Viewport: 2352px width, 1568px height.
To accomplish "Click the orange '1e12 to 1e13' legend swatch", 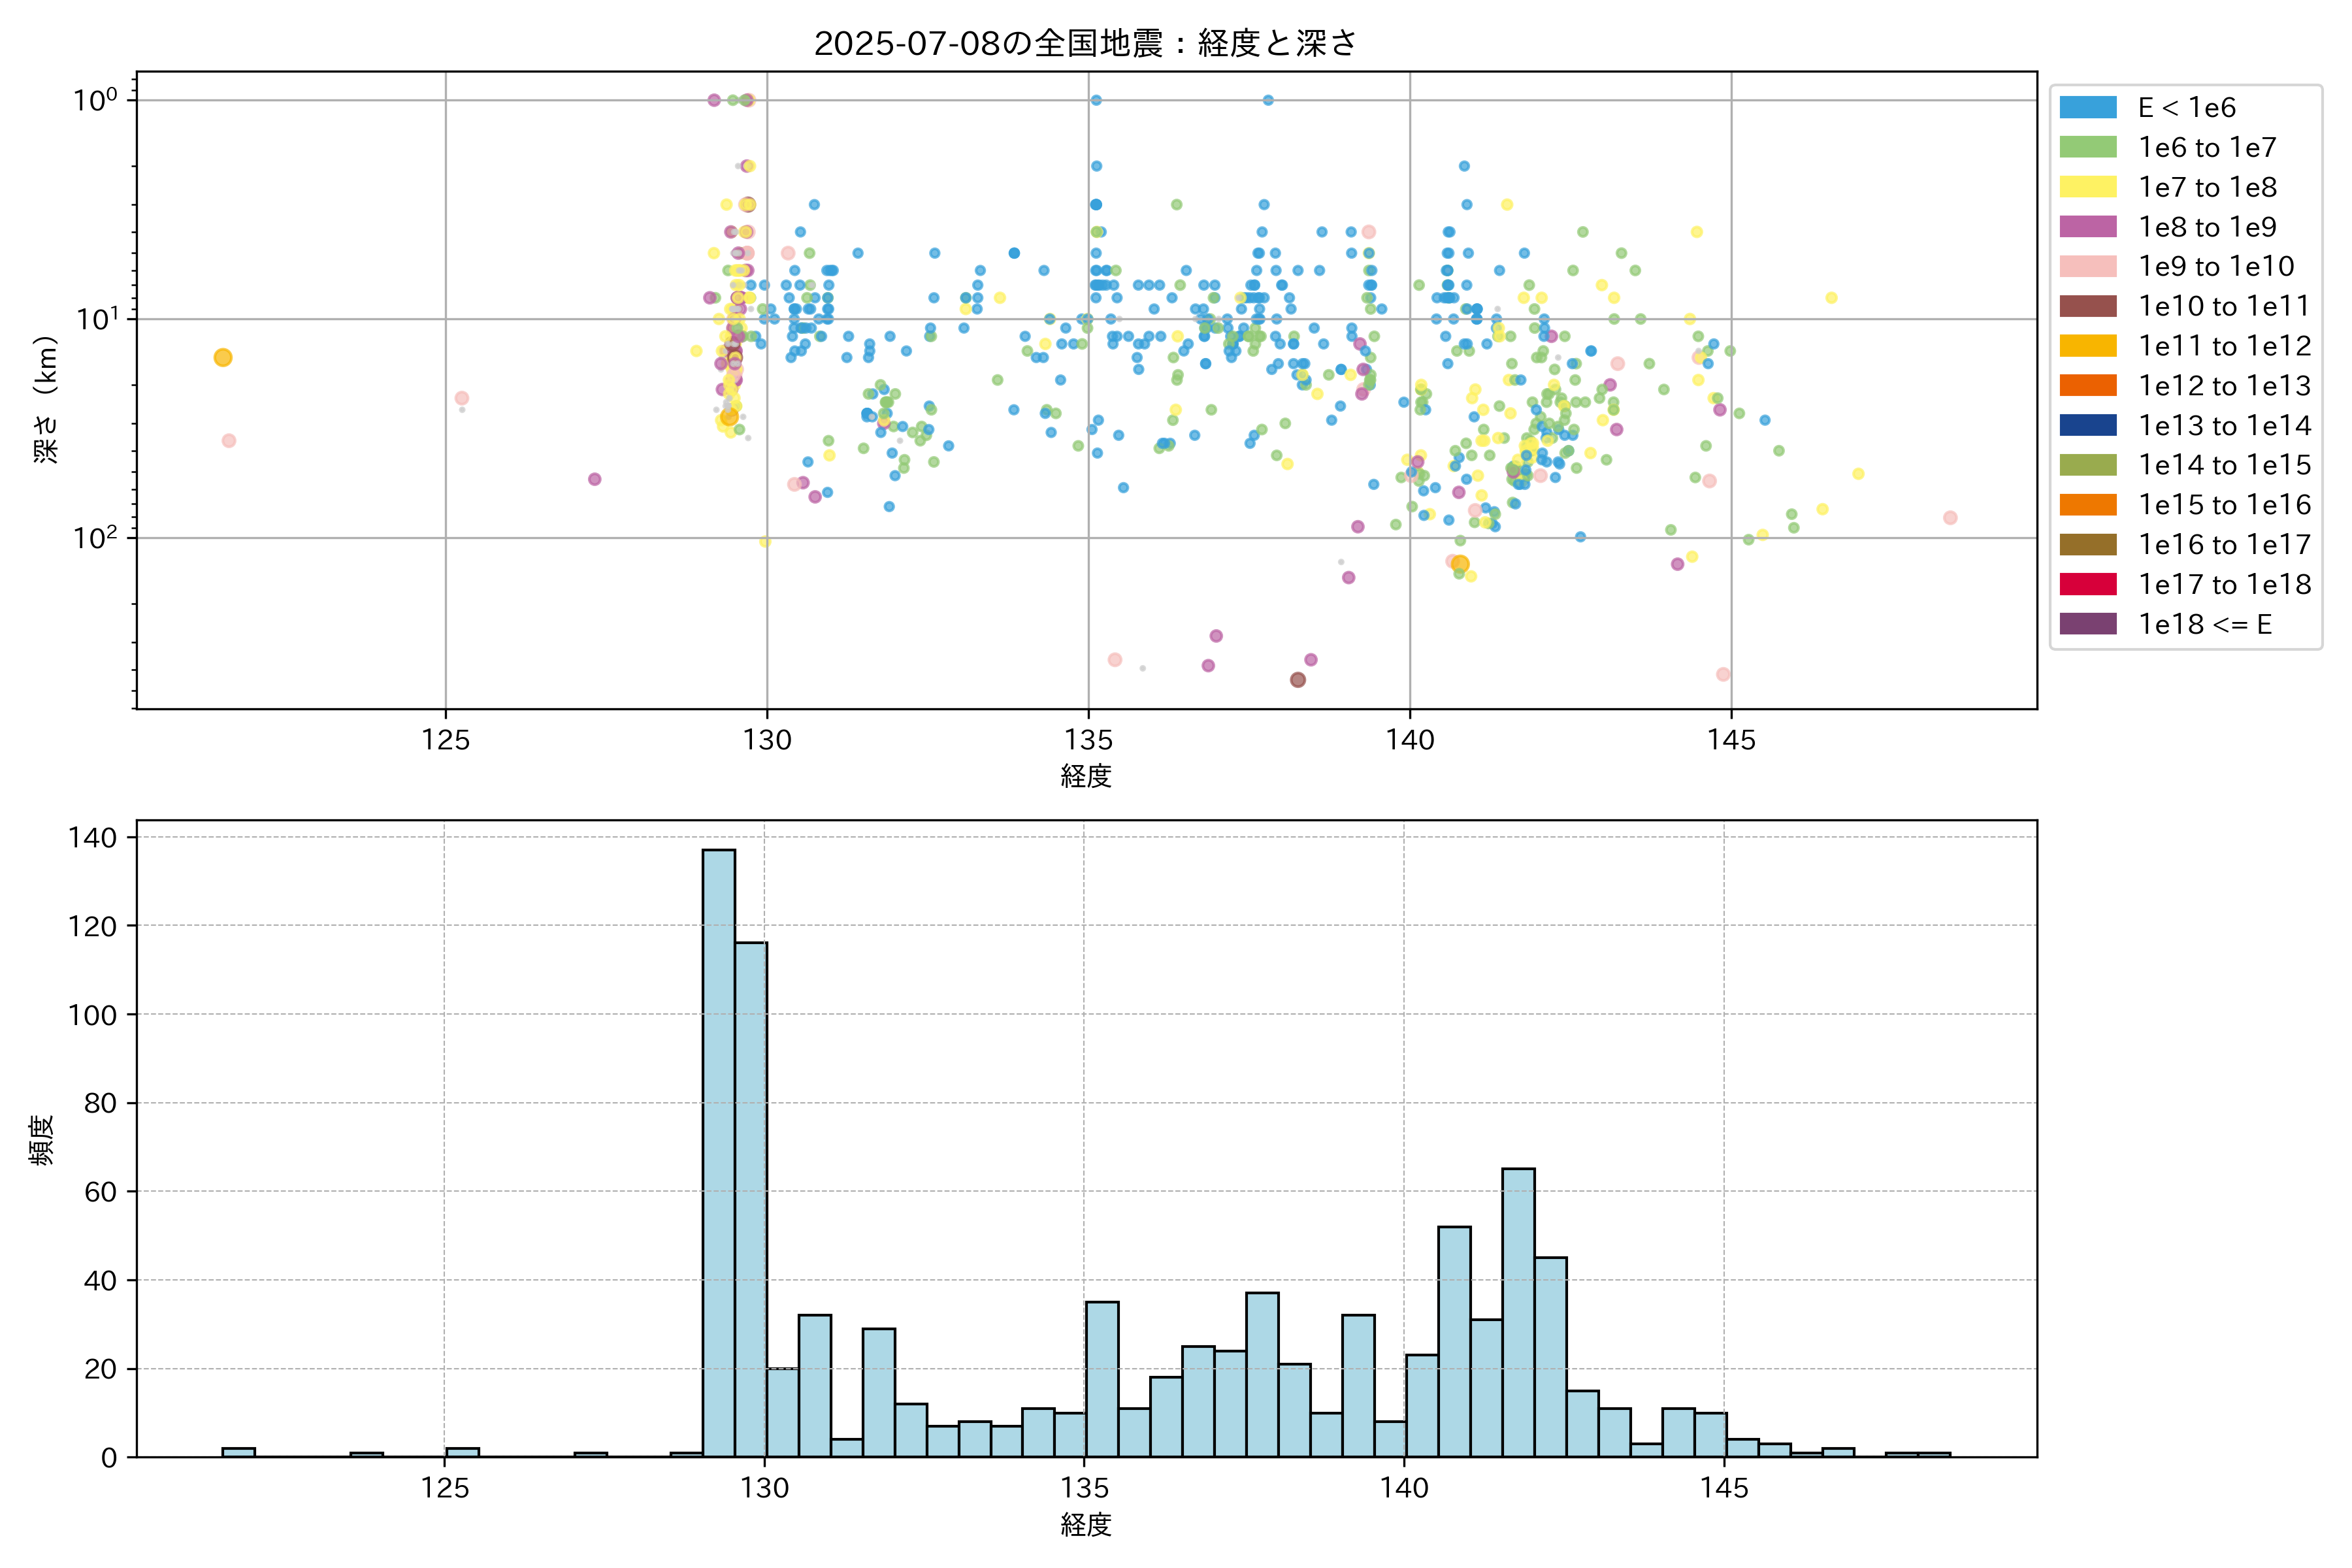I will (x=2087, y=385).
